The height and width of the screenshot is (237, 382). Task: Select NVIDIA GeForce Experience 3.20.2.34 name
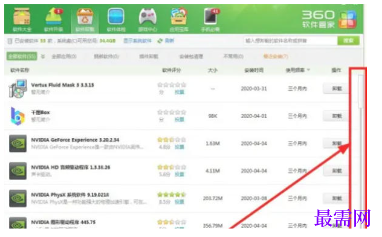(x=75, y=140)
